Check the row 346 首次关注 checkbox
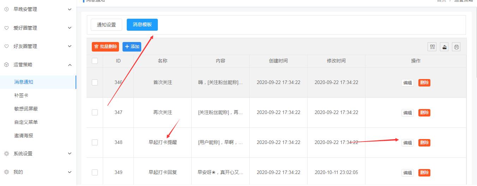This screenshot has height=186, width=477. [x=95, y=82]
